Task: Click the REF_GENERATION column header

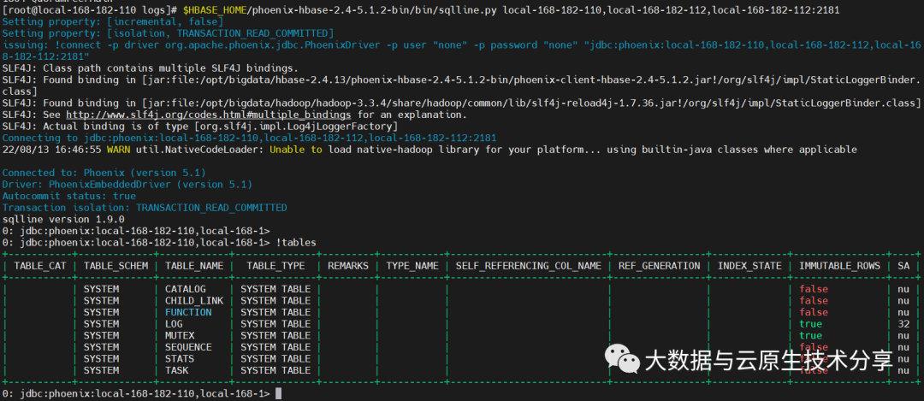Action: tap(659, 266)
